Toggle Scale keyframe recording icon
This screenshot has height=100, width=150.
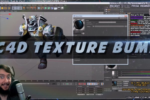pos(91,84)
